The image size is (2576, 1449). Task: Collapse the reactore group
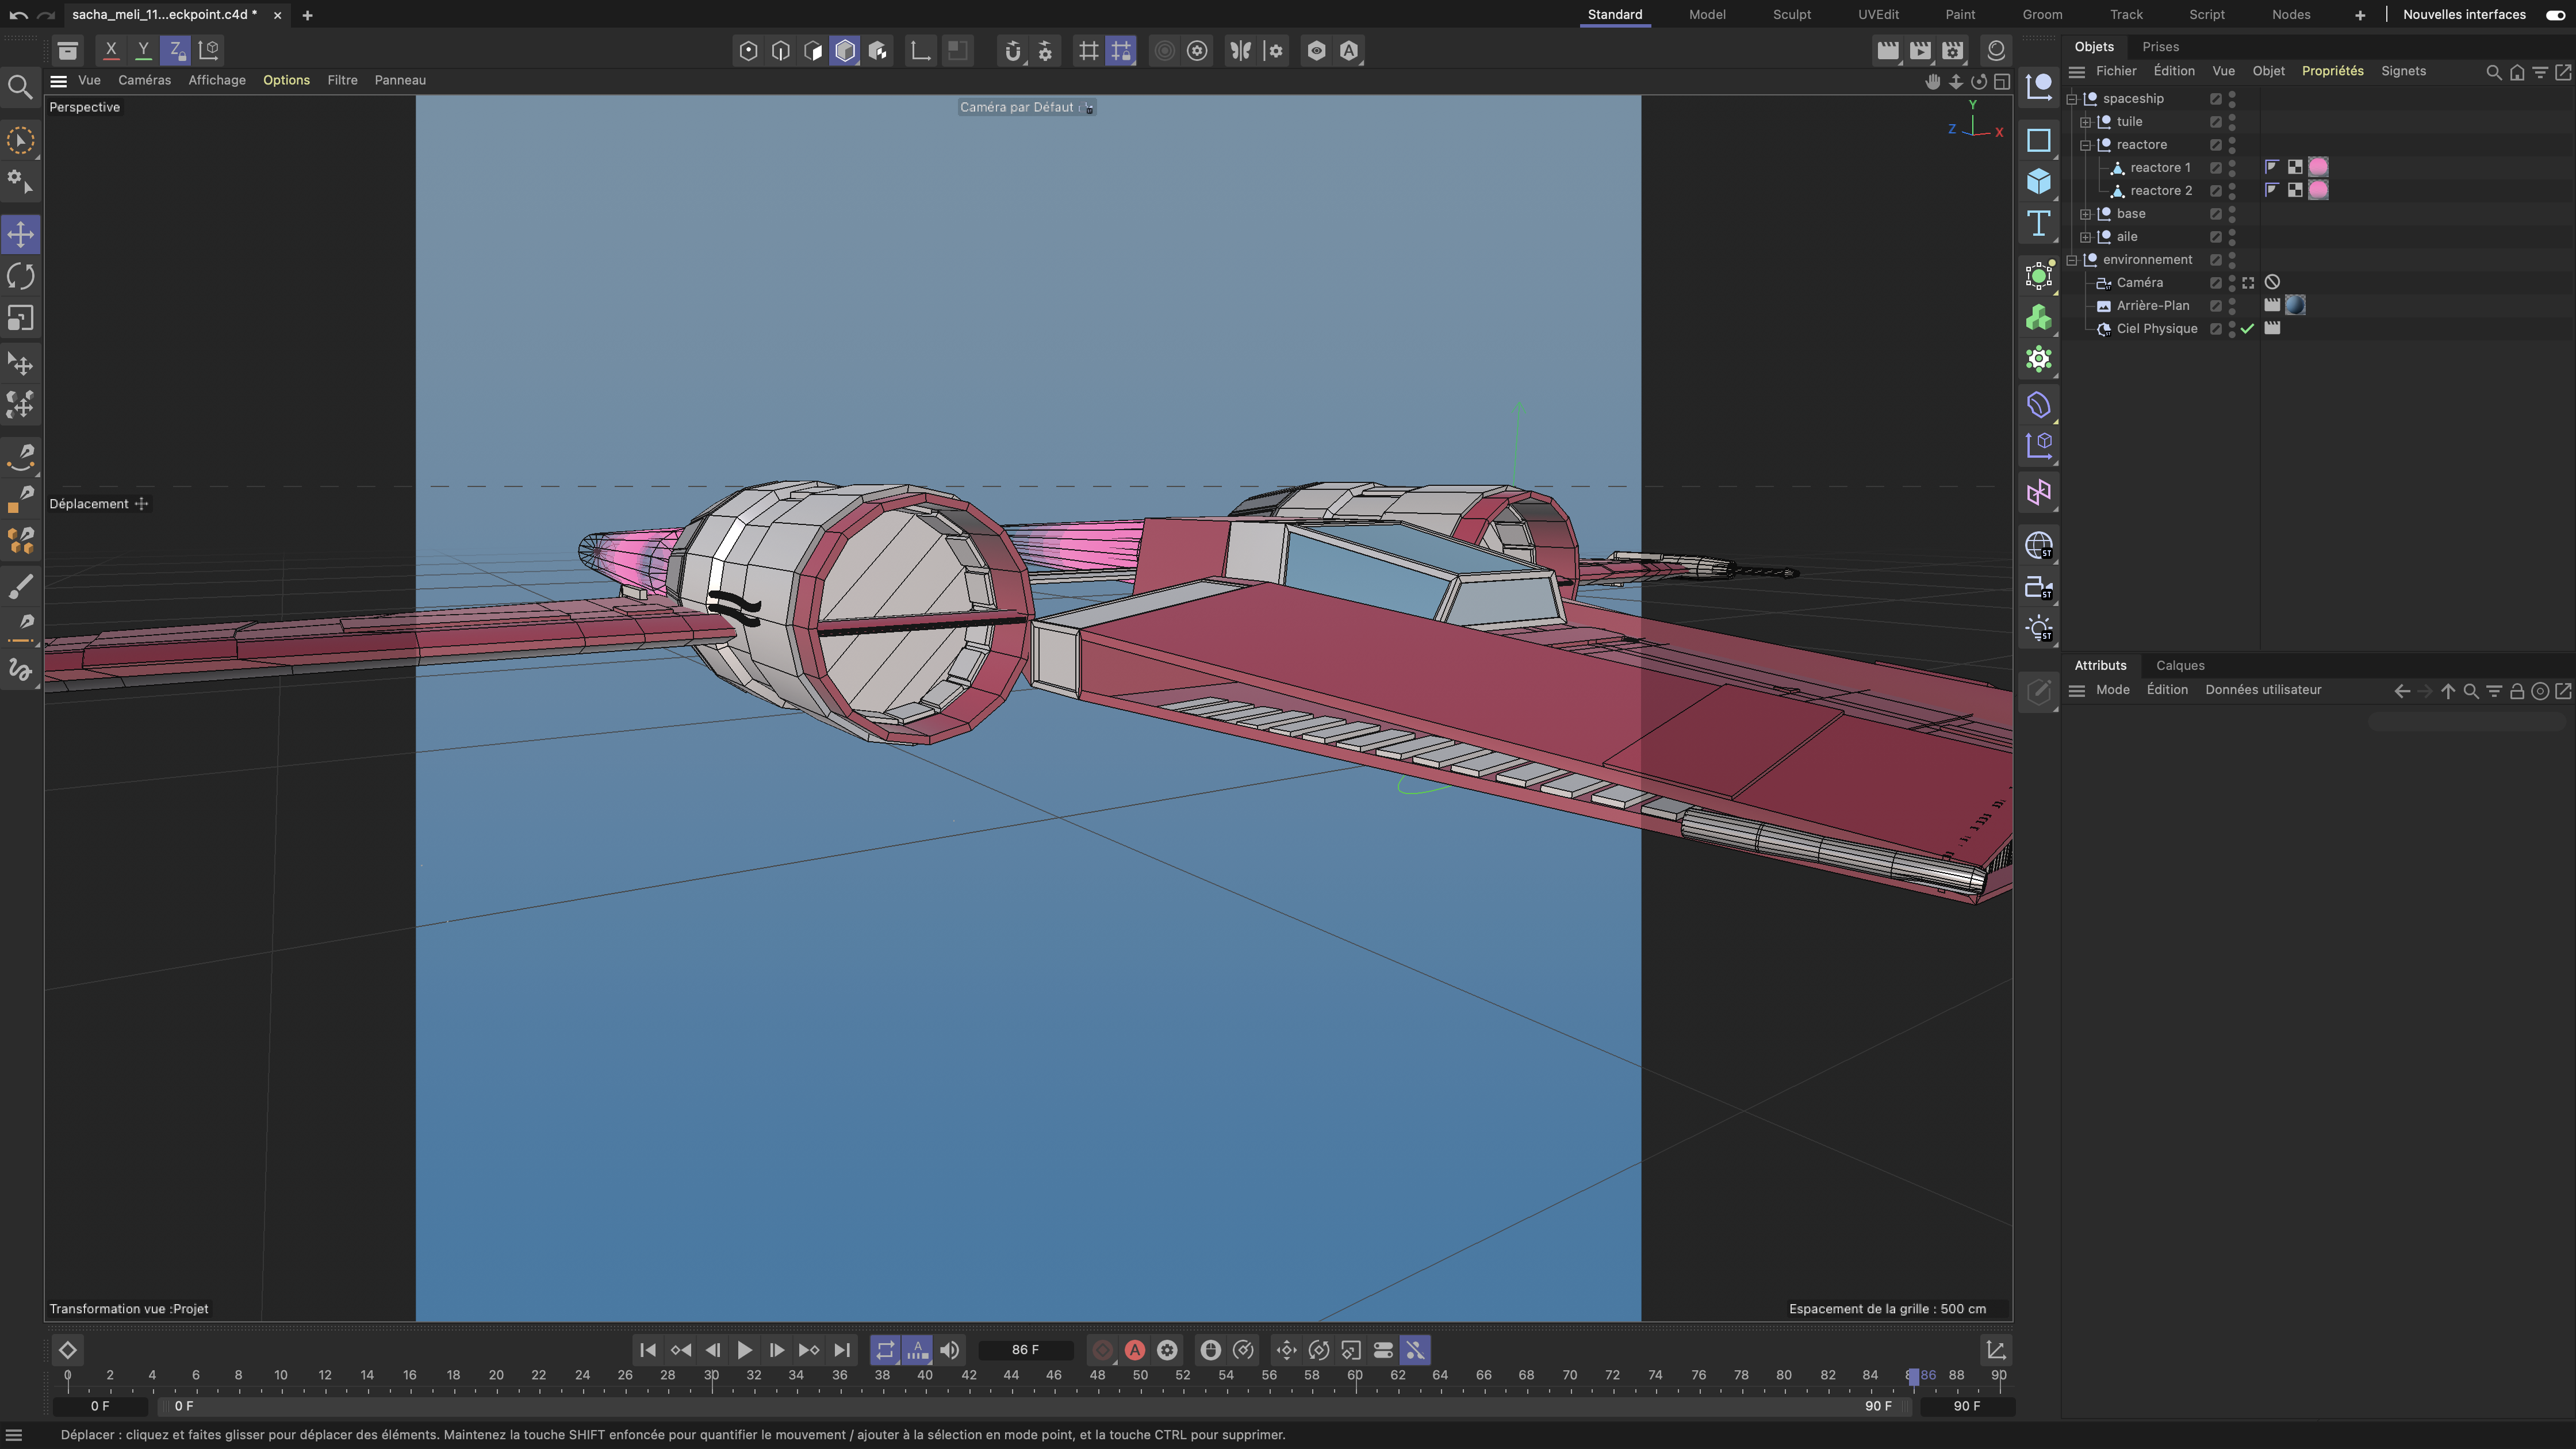coord(2086,145)
